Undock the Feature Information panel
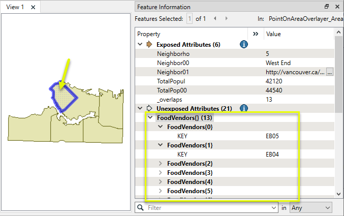 point(327,7)
